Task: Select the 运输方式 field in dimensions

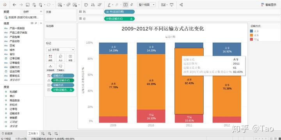Action: (14, 67)
